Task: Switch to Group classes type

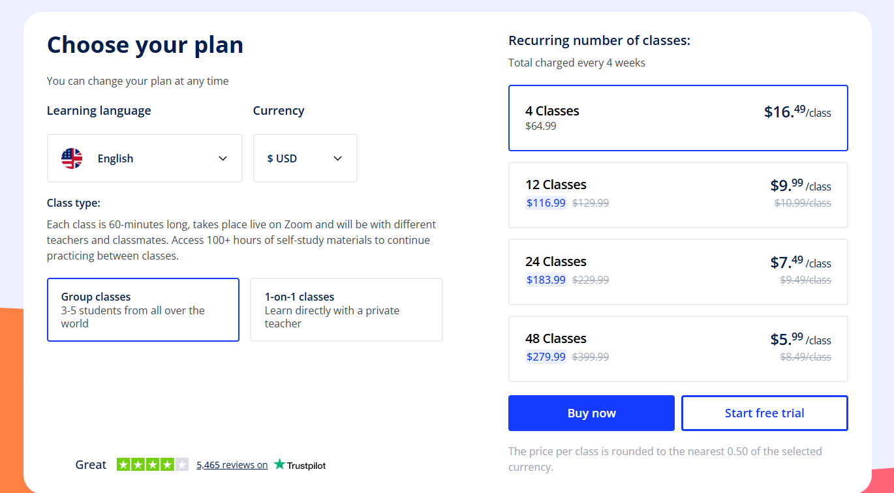Action: (x=143, y=310)
